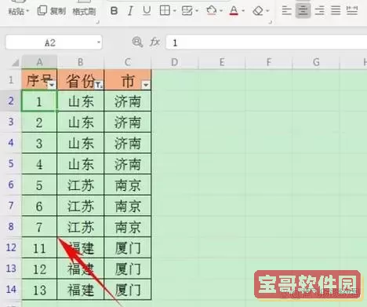Click the eraser clear icon
The height and width of the screenshot is (307, 367).
258,11
